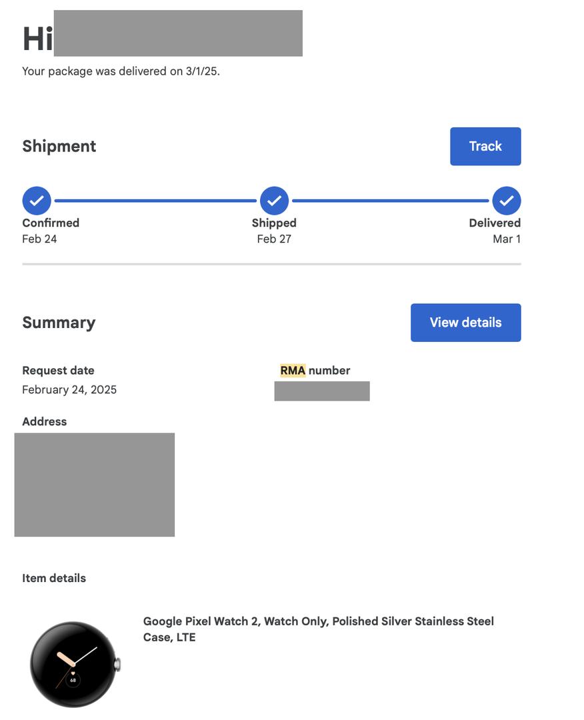
Task: Click the Delivered step checkmark icon
Action: point(507,201)
